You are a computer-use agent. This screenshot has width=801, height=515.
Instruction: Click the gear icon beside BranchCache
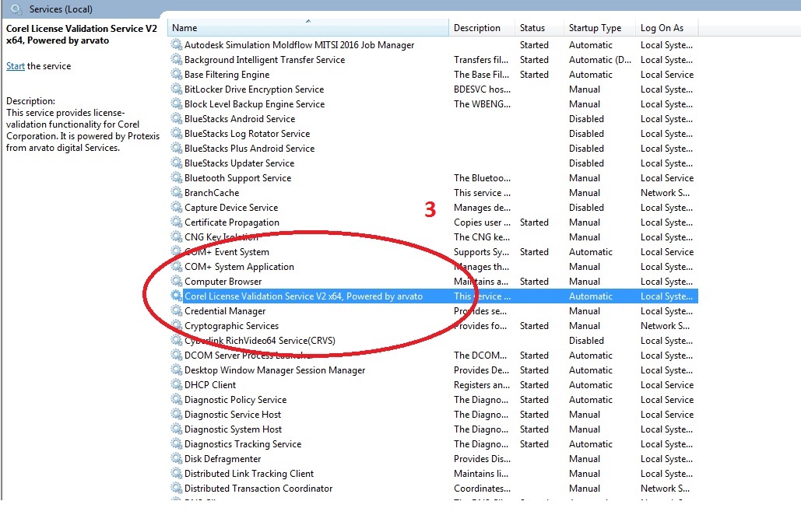(176, 192)
